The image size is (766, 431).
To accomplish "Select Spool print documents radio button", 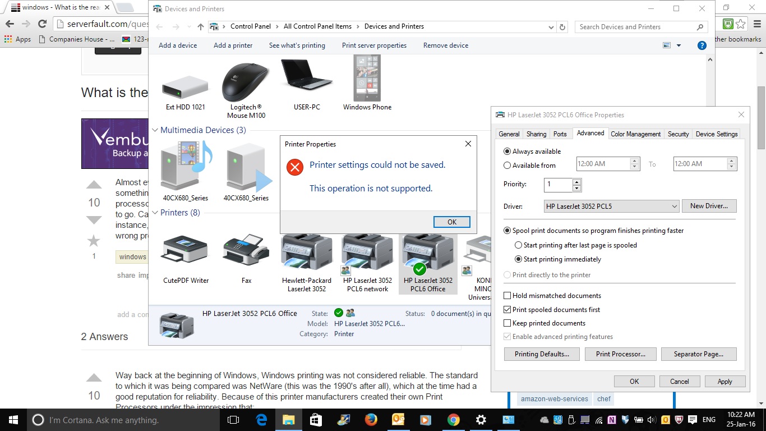I will coord(507,231).
